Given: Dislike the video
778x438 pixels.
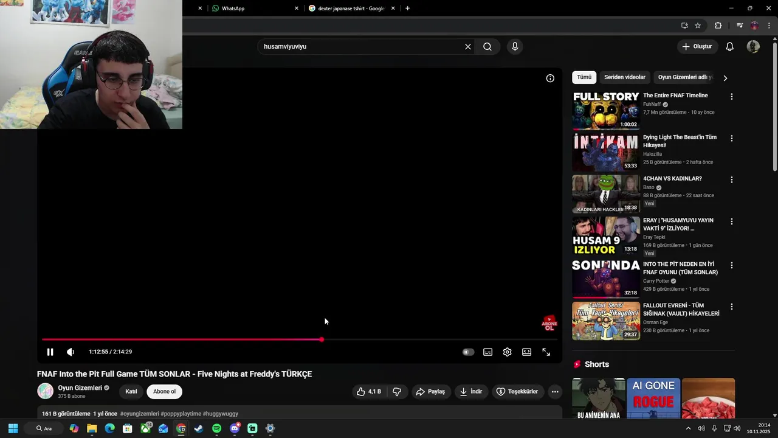Looking at the screenshot, I should 397,392.
